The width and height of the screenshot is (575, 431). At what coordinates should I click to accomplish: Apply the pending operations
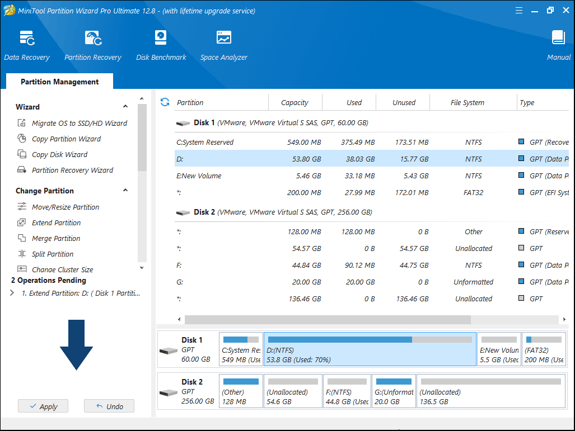(x=43, y=406)
